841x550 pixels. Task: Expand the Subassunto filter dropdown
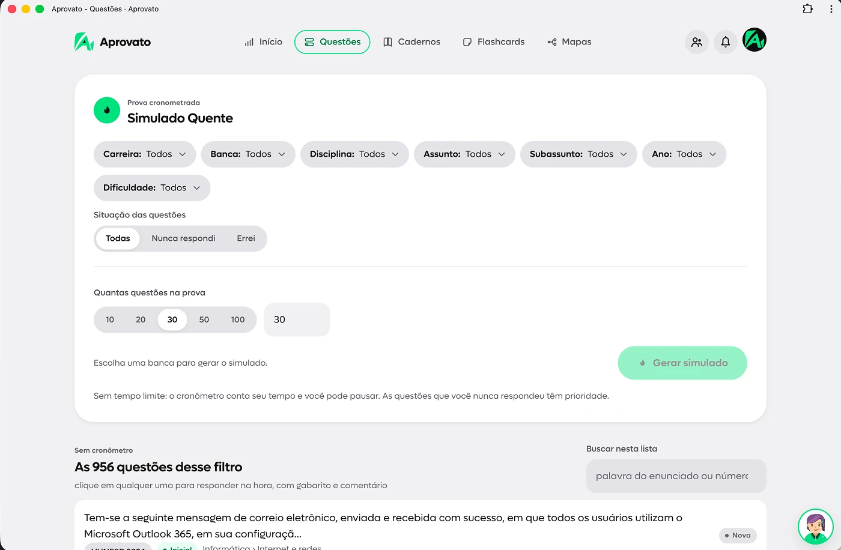click(578, 154)
